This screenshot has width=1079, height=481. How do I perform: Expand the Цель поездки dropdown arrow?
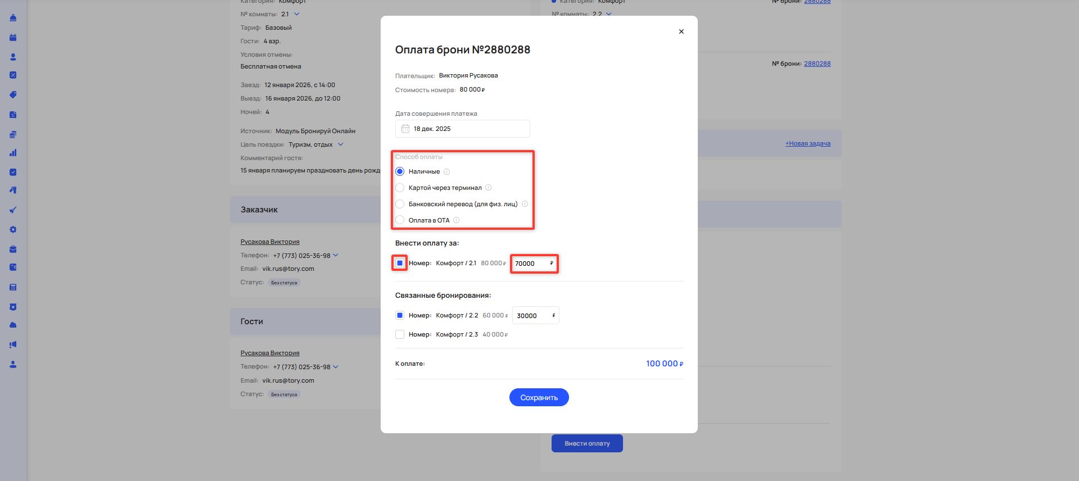tap(340, 144)
